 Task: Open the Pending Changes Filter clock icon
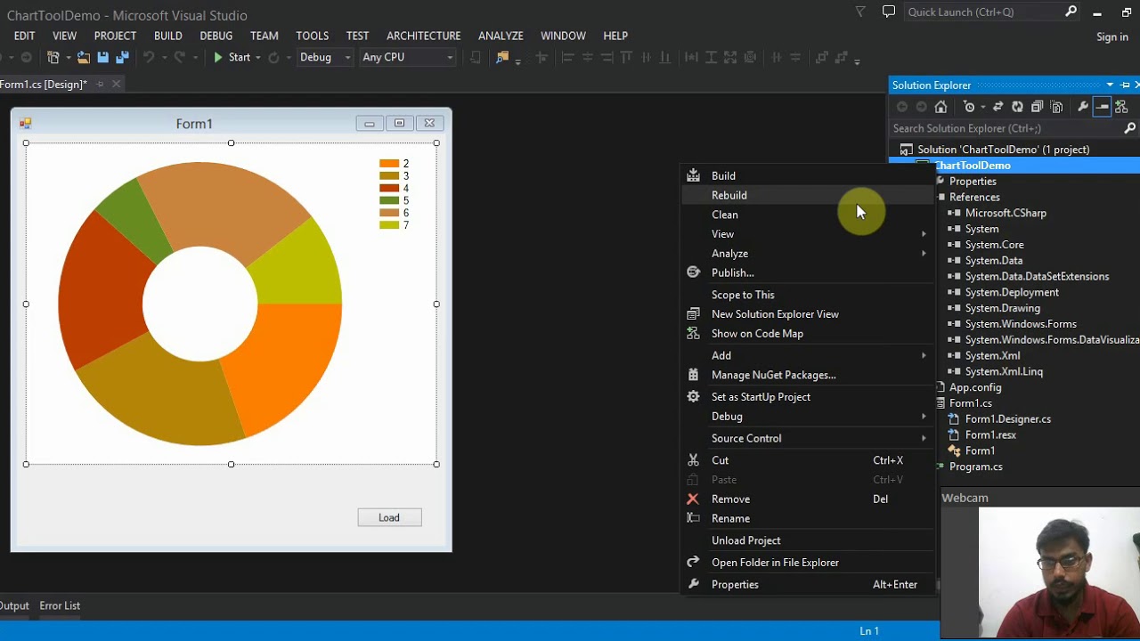969,107
